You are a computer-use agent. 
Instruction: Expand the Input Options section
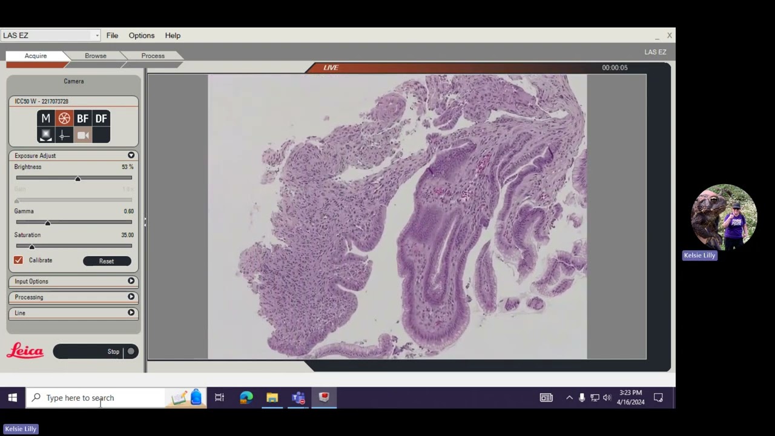(131, 281)
